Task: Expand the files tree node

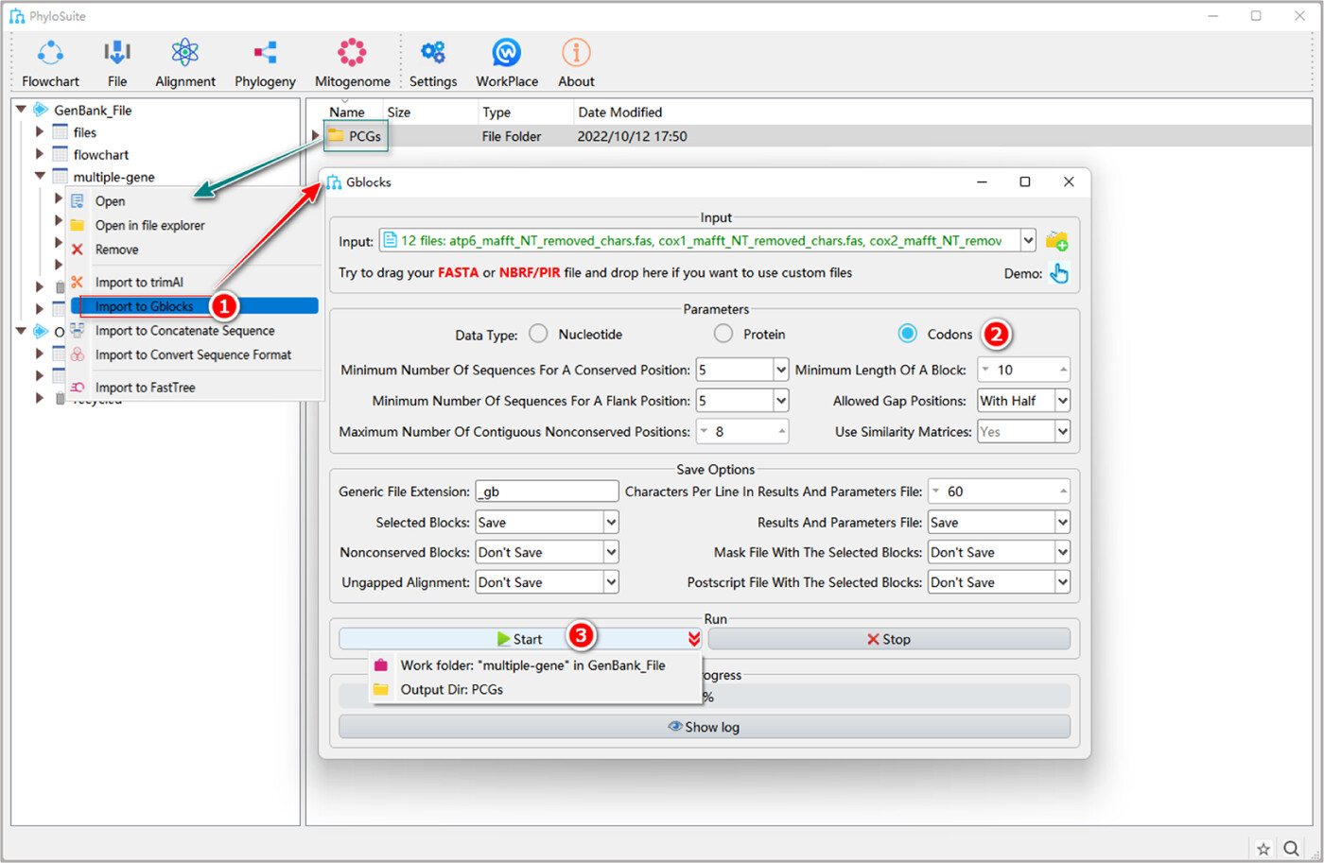Action: [40, 132]
